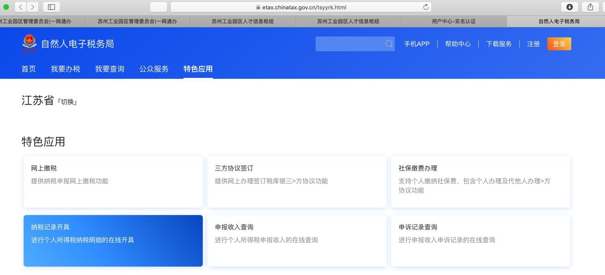Click the blank button left of address bar
This screenshot has width=605, height=275.
[159, 7]
